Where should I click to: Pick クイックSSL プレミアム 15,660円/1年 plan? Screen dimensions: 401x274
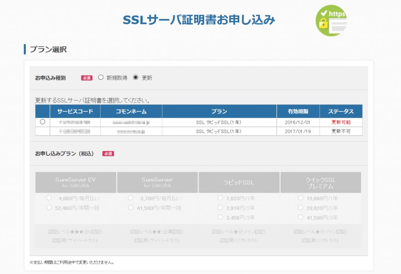[x=300, y=198]
